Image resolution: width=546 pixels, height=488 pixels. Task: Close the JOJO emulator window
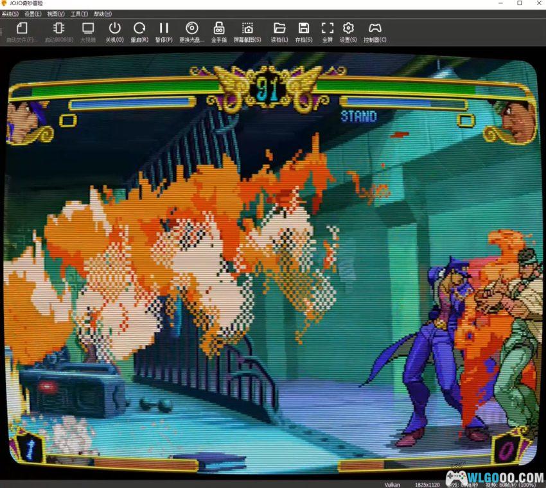click(538, 3)
